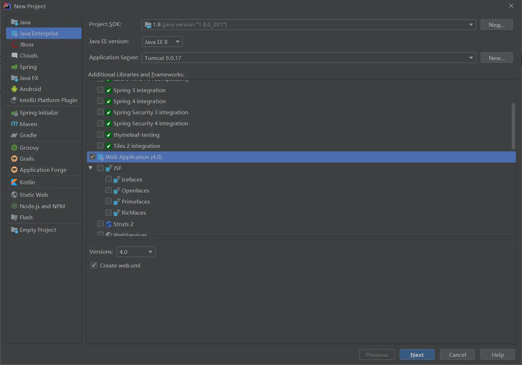522x365 pixels.
Task: Click the Help button
Action: pos(498,355)
